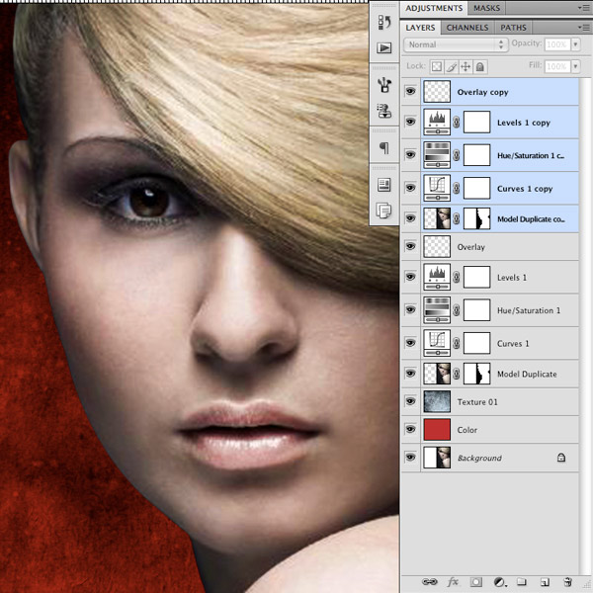593x593 pixels.
Task: Open the layer style fx menu
Action: [x=454, y=582]
